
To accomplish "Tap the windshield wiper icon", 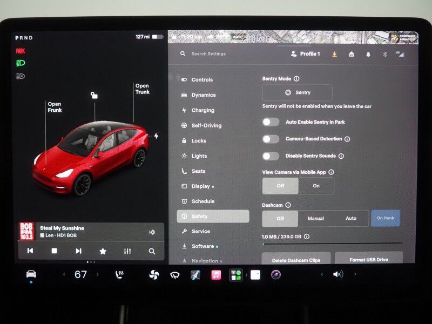I will point(174,275).
